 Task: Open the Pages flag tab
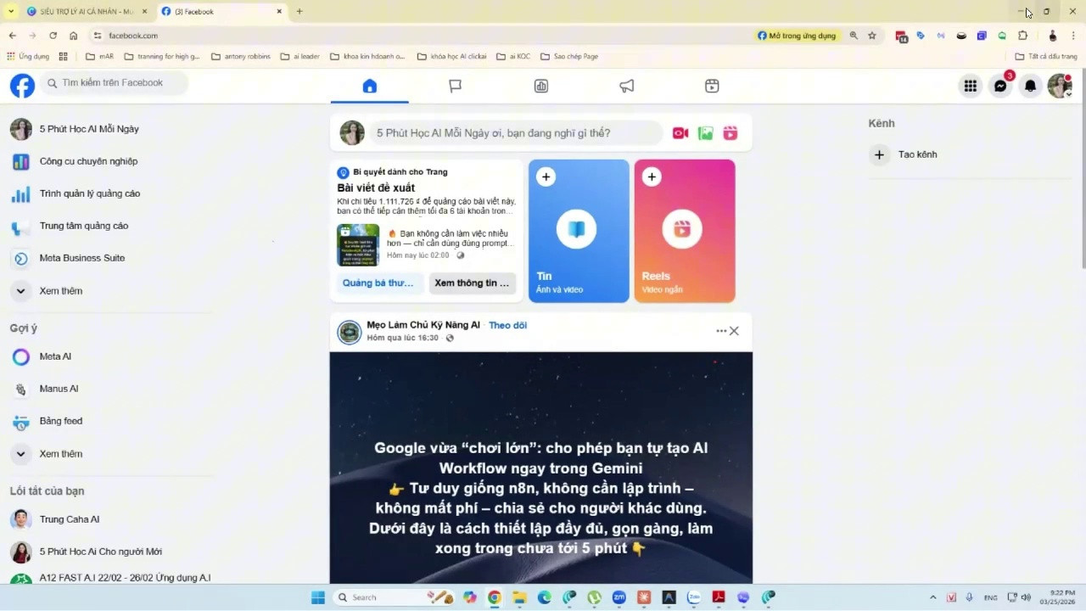[x=456, y=86]
